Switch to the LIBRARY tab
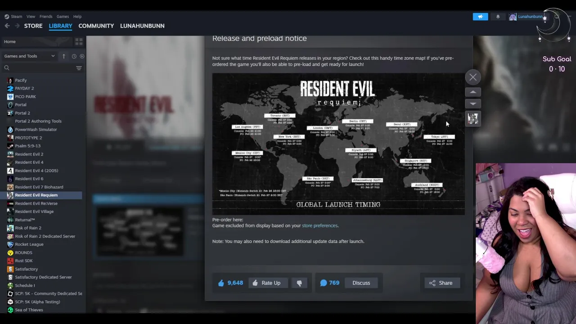This screenshot has height=324, width=576. click(x=60, y=26)
